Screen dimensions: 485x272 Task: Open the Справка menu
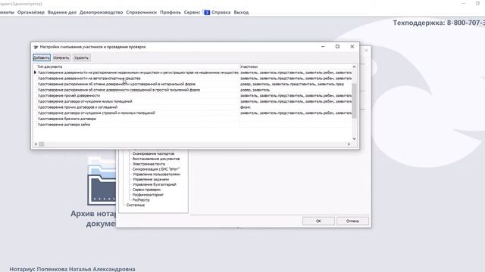(x=221, y=12)
